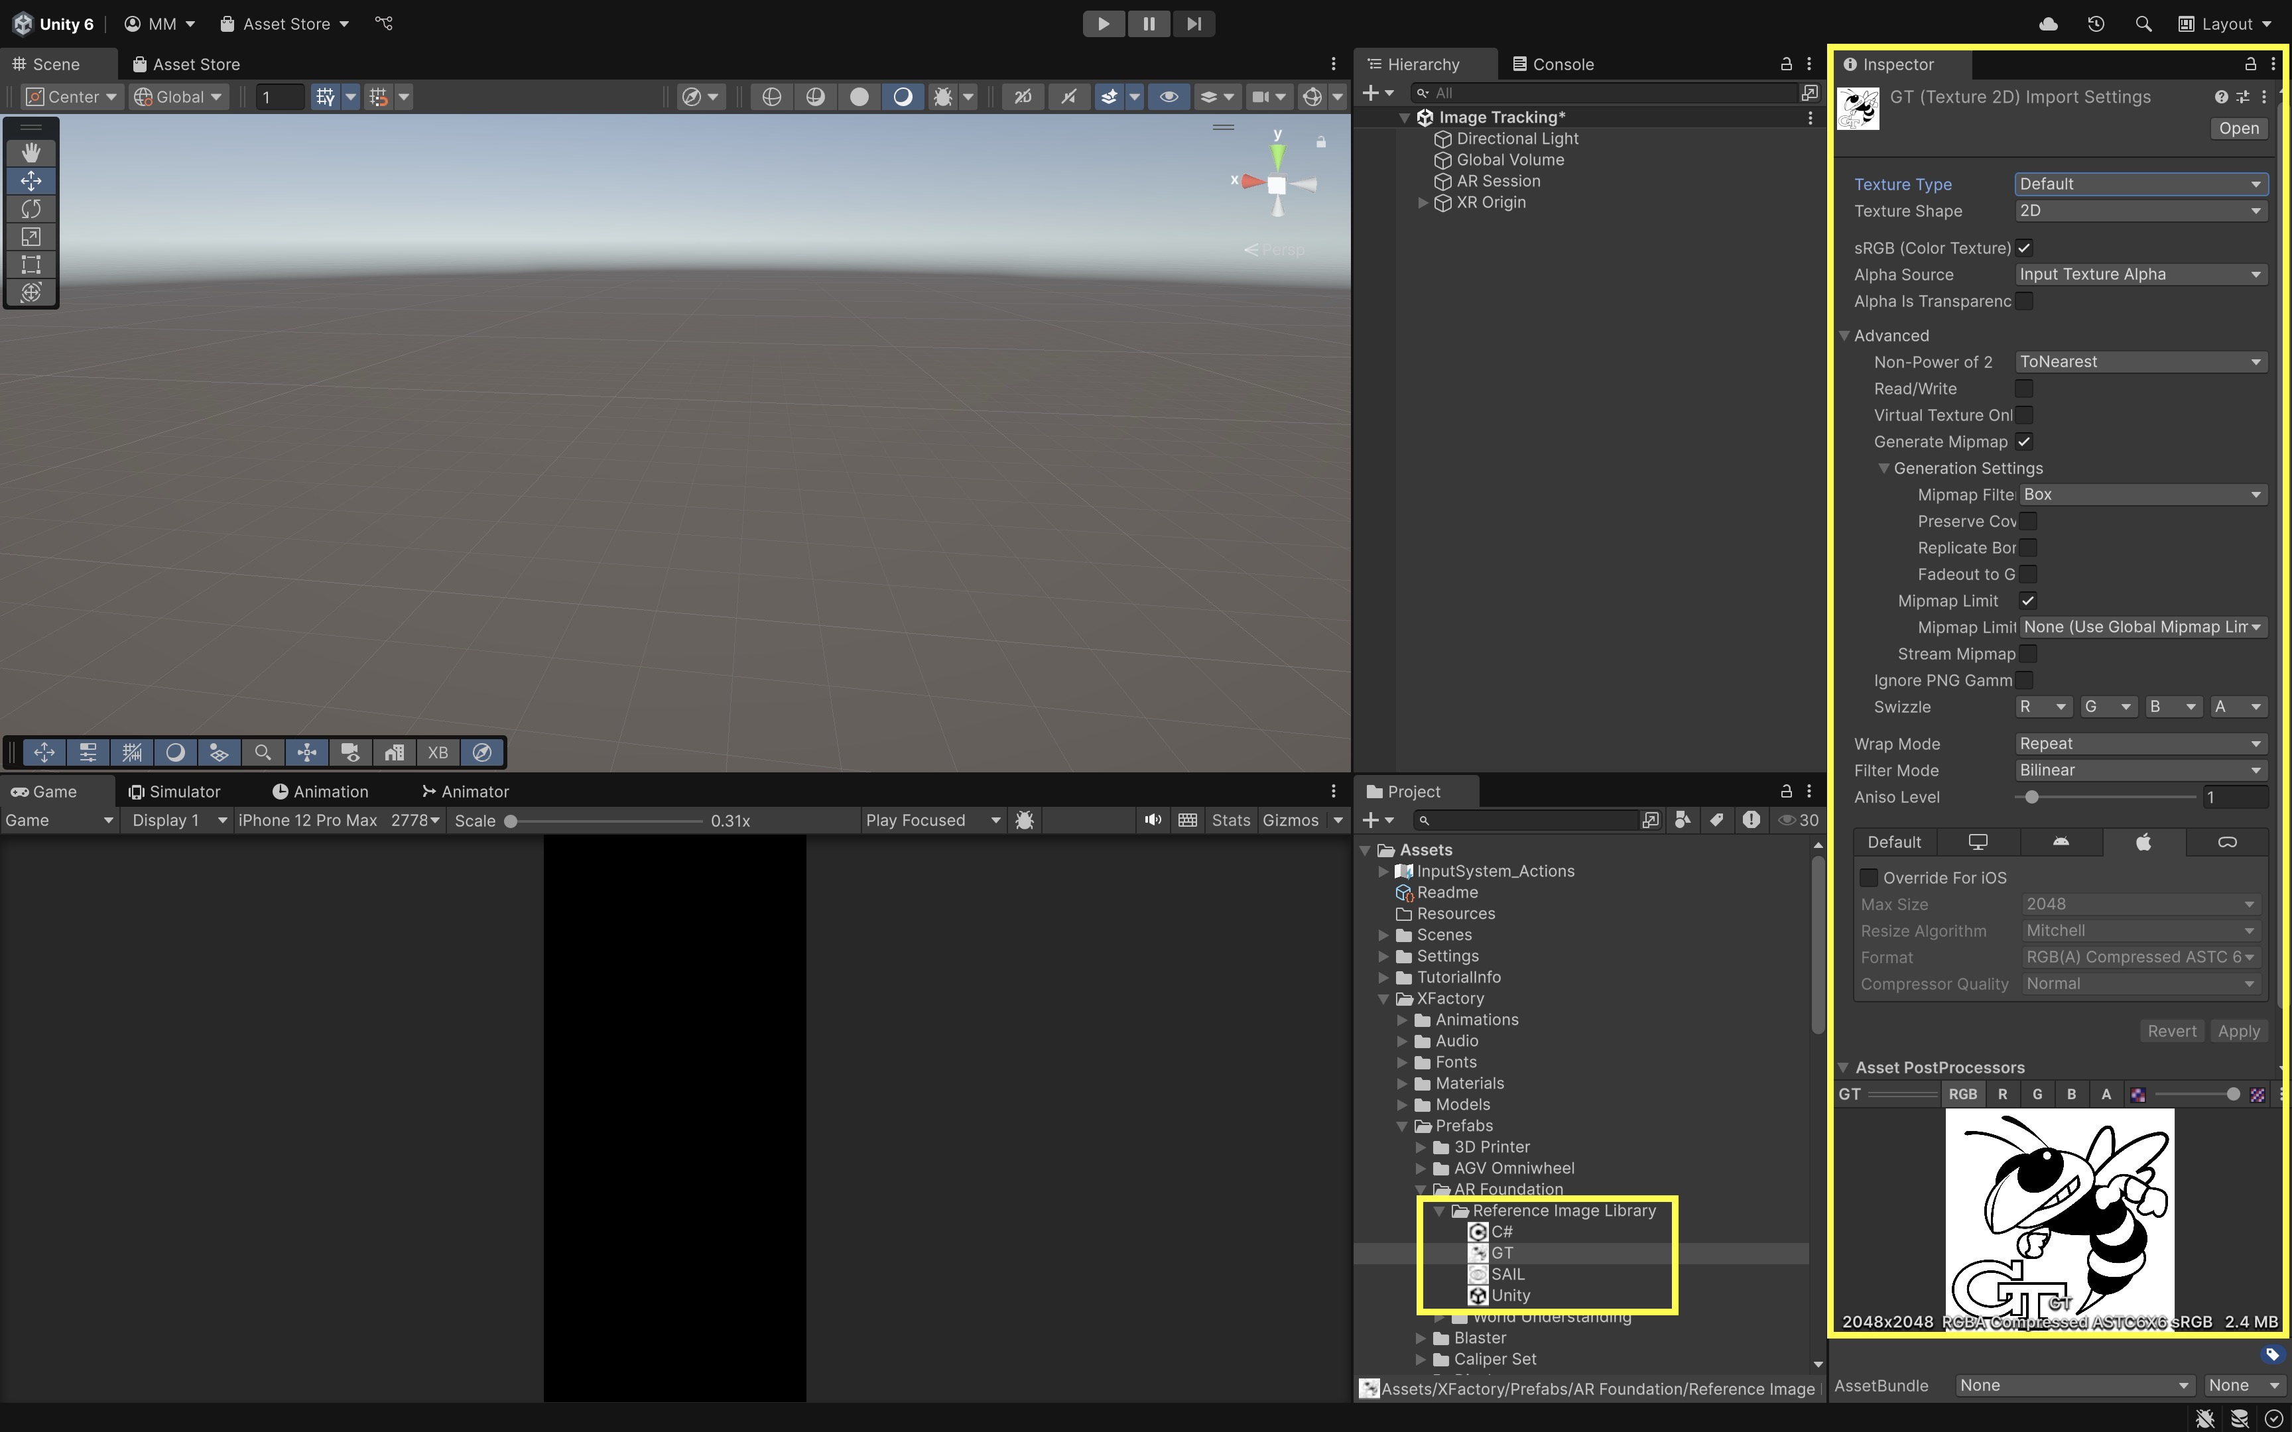The image size is (2292, 1432).
Task: Expand the XR Origin hierarchy item
Action: [x=1423, y=203]
